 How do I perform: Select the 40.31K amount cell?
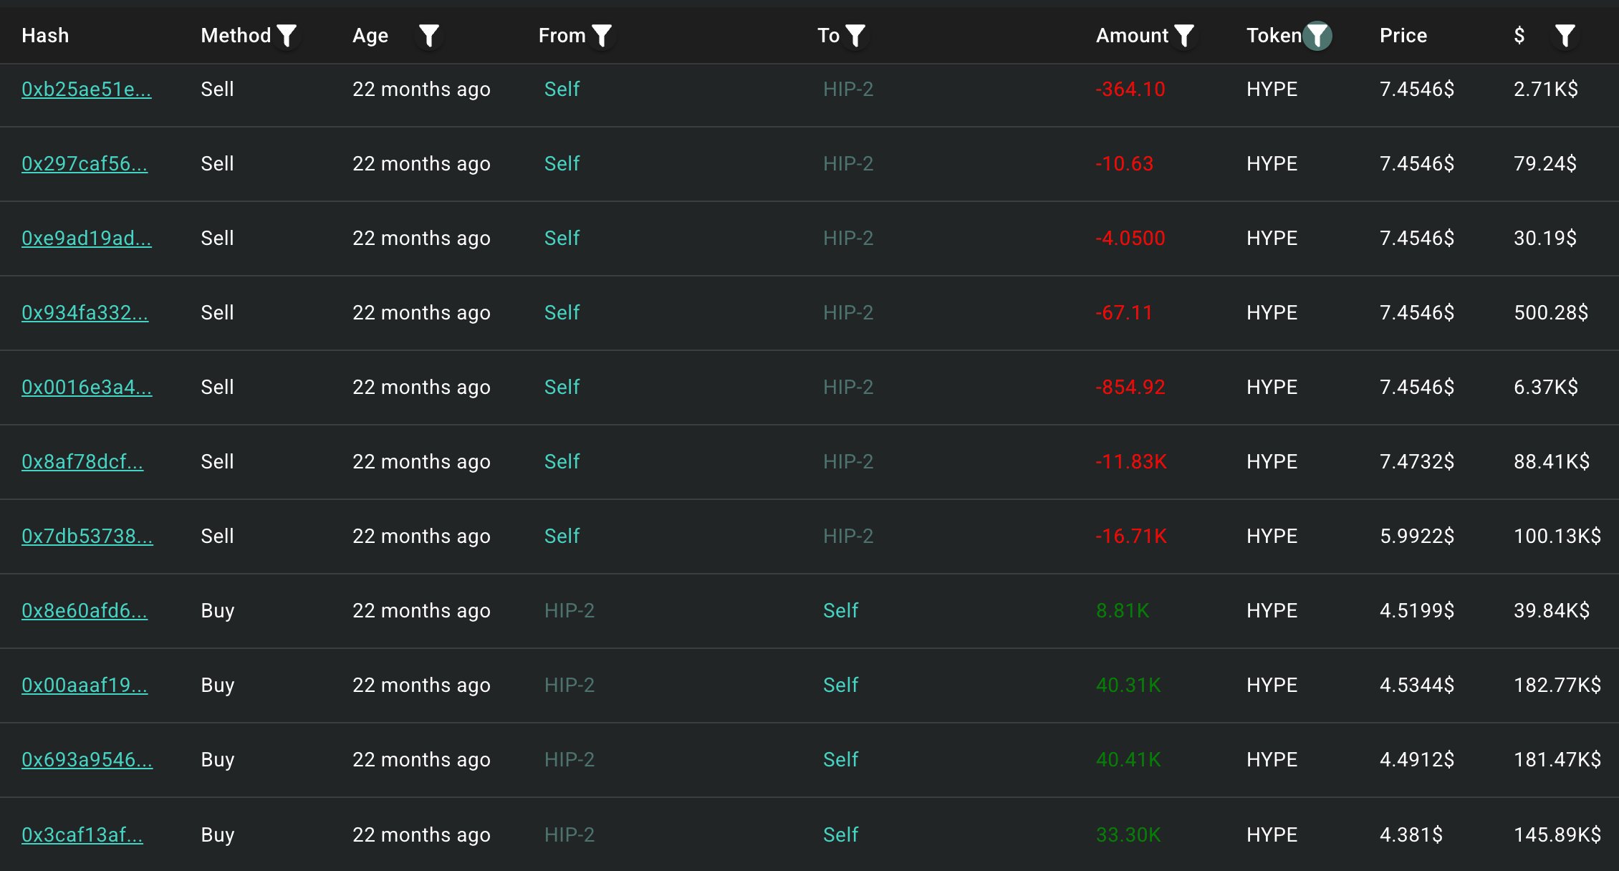coord(1128,685)
